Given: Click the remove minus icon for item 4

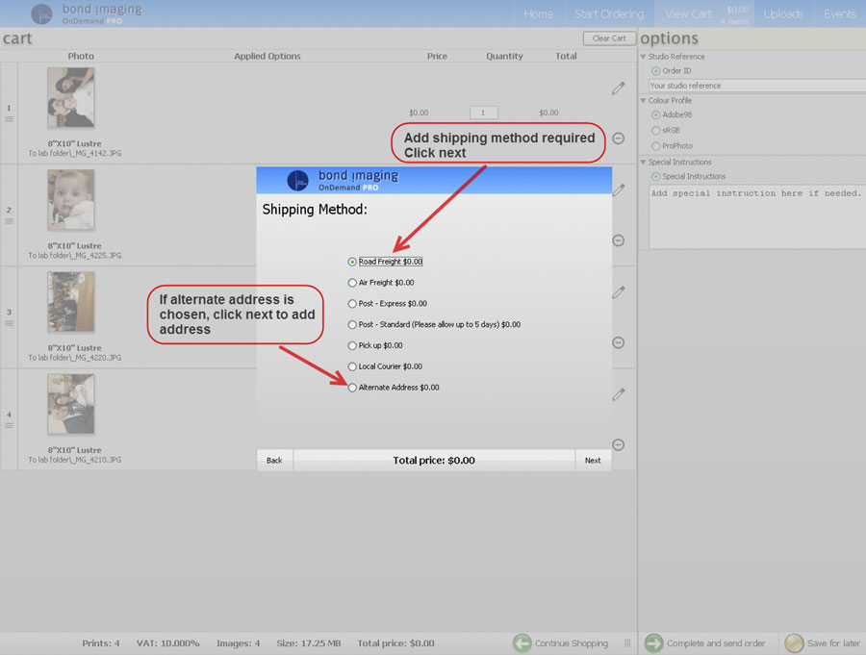Looking at the screenshot, I should click(618, 444).
